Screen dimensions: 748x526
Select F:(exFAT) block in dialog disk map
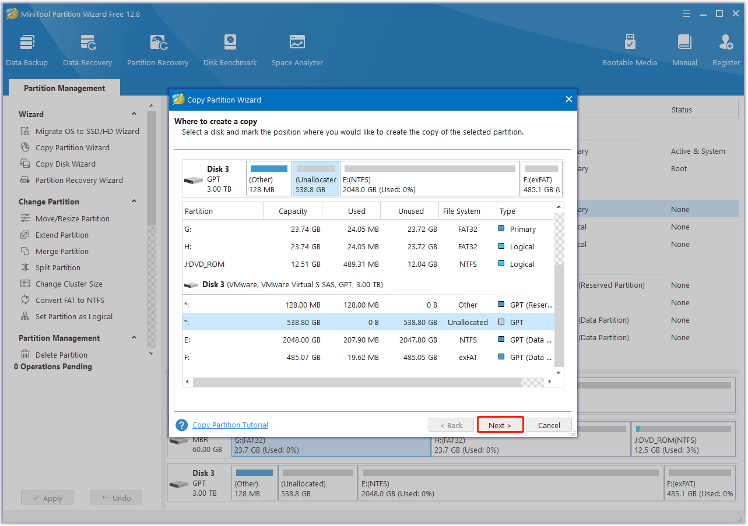tap(542, 178)
